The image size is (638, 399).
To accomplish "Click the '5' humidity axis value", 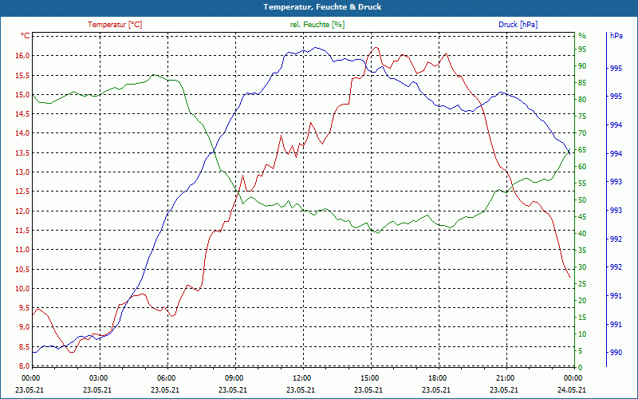I will tap(581, 351).
